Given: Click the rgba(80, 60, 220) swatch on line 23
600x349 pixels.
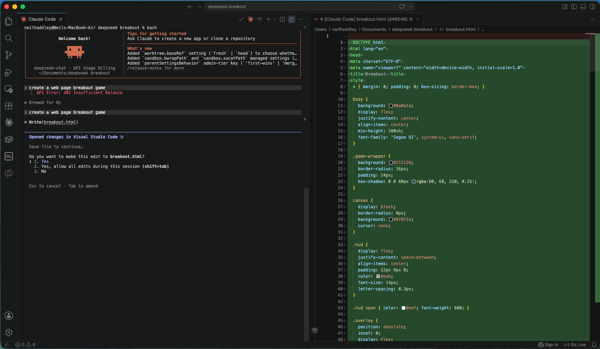Looking at the screenshot, I should tap(414, 182).
